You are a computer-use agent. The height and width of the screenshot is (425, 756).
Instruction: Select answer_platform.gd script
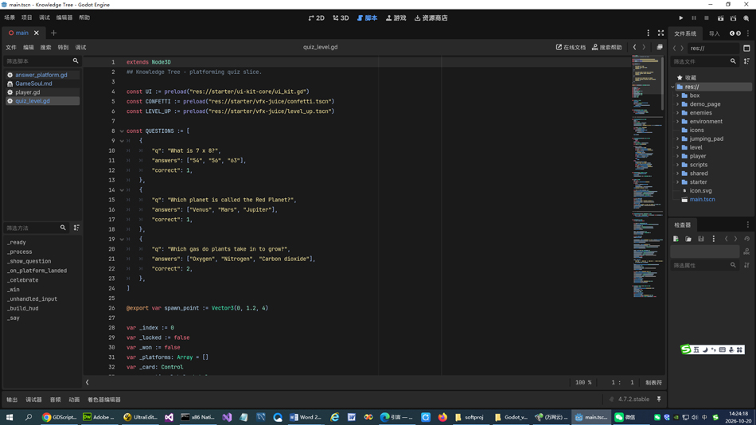click(x=41, y=75)
